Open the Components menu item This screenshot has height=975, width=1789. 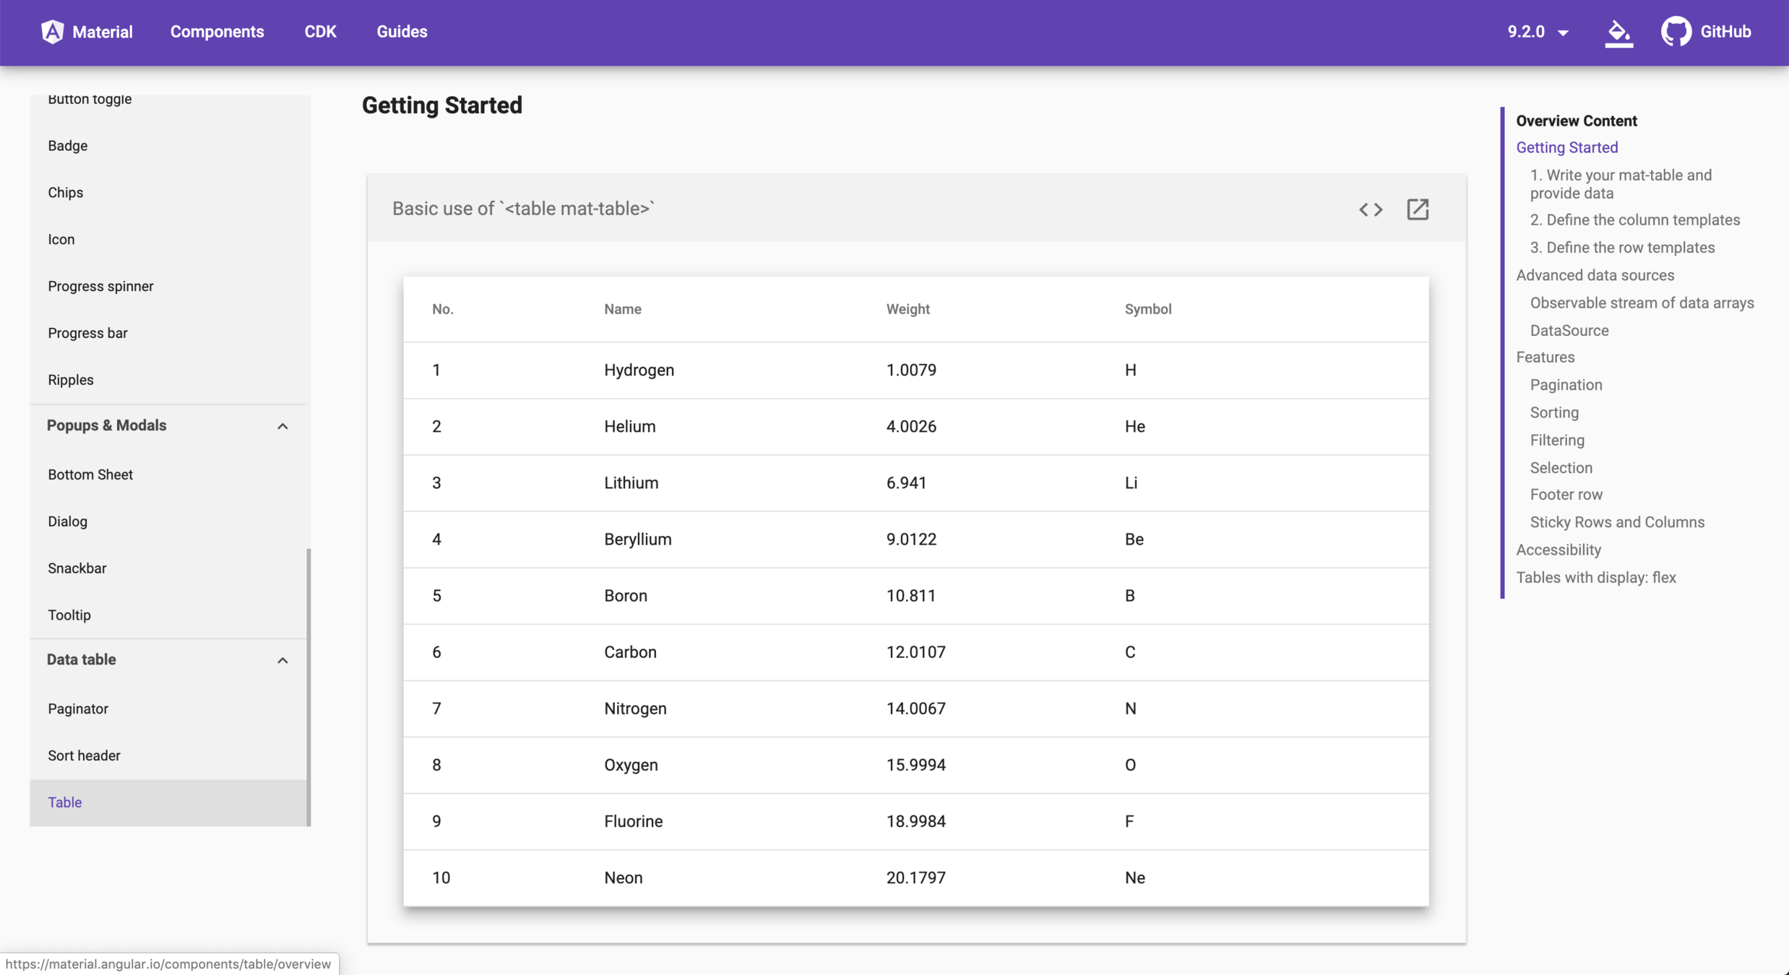[217, 32]
